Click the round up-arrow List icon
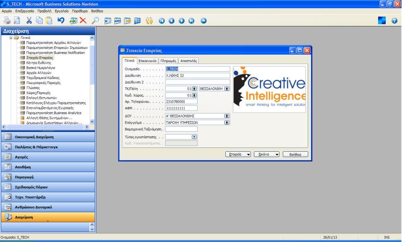This screenshot has width=402, height=242. coord(203,21)
